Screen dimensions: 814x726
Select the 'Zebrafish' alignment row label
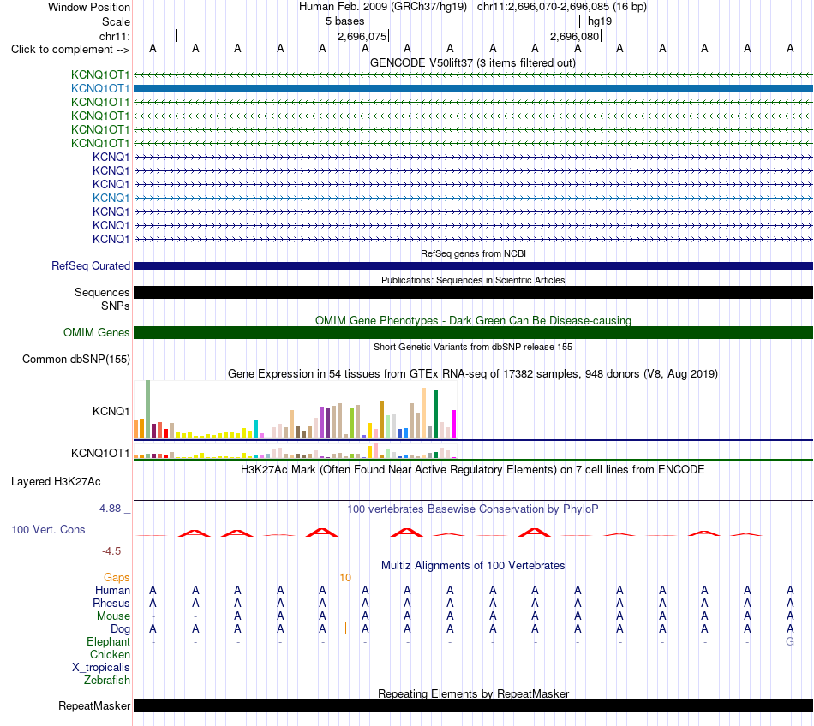point(107,681)
